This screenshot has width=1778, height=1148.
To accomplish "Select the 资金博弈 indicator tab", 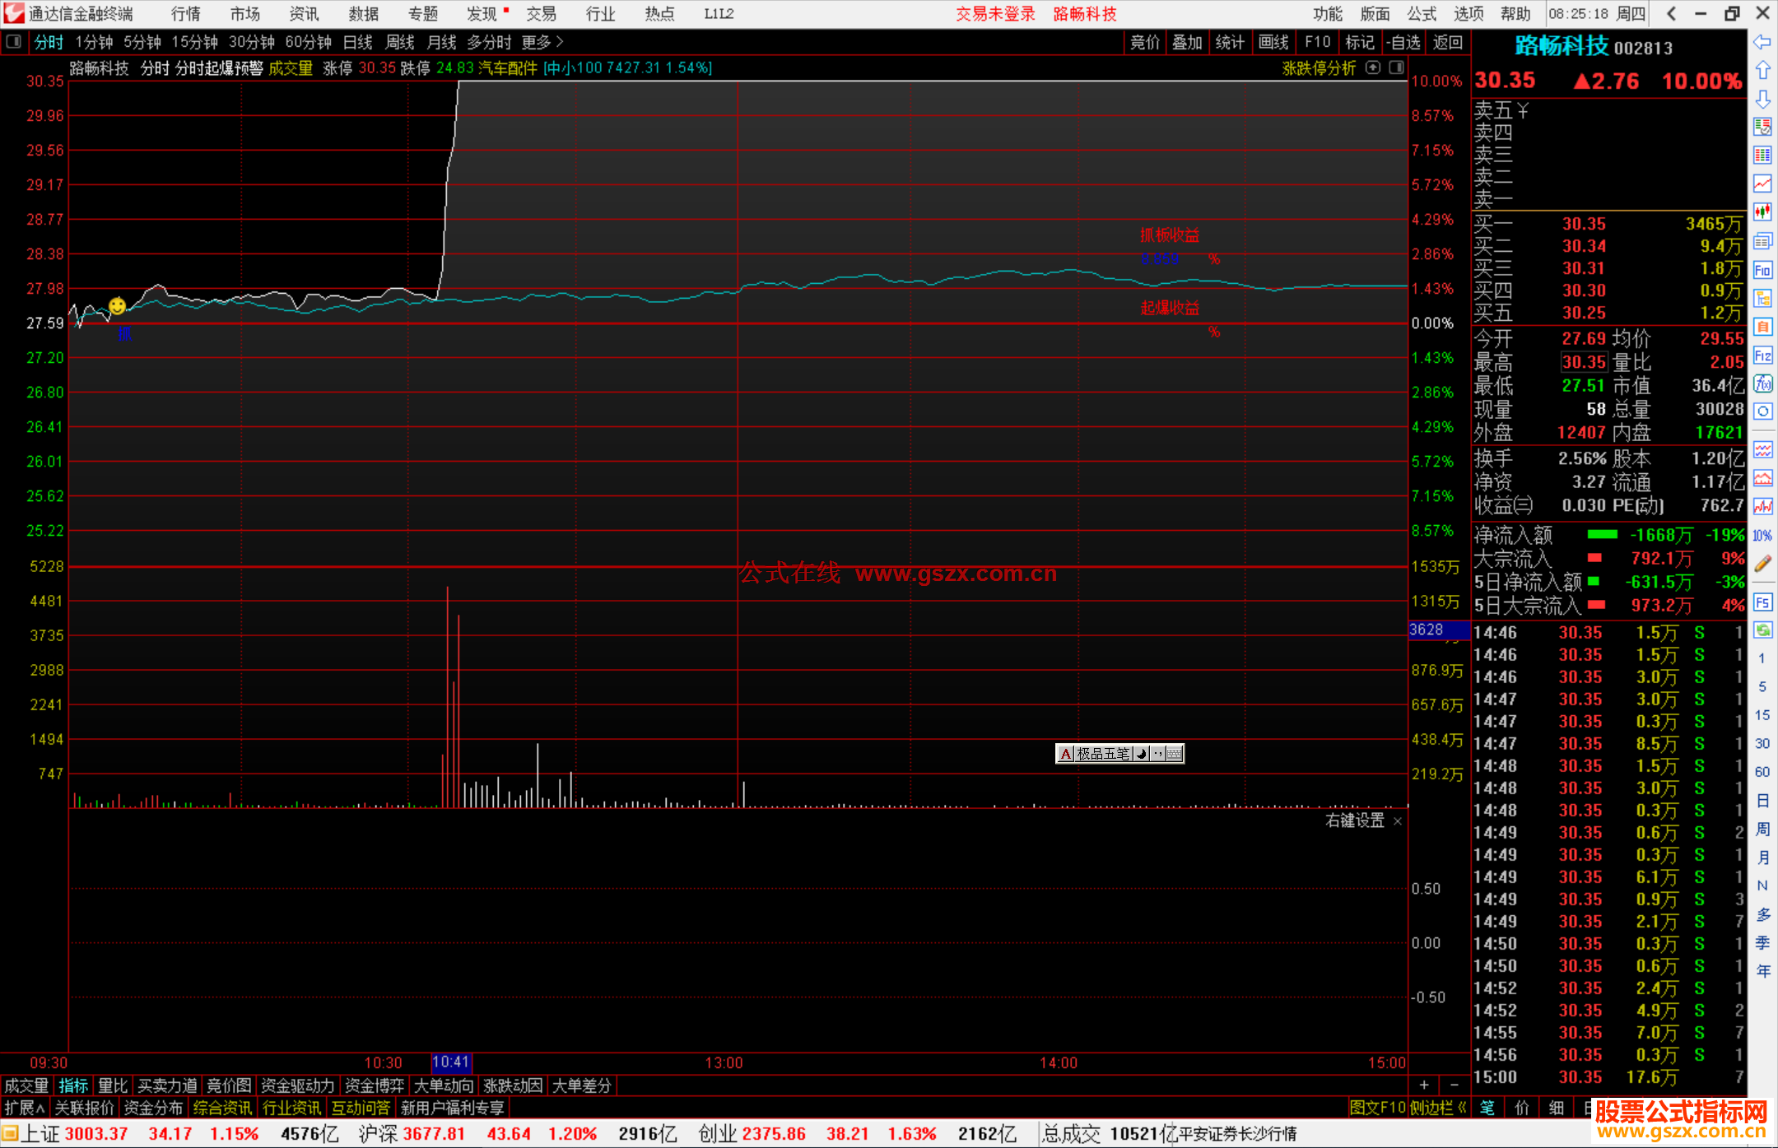I will 375,1085.
